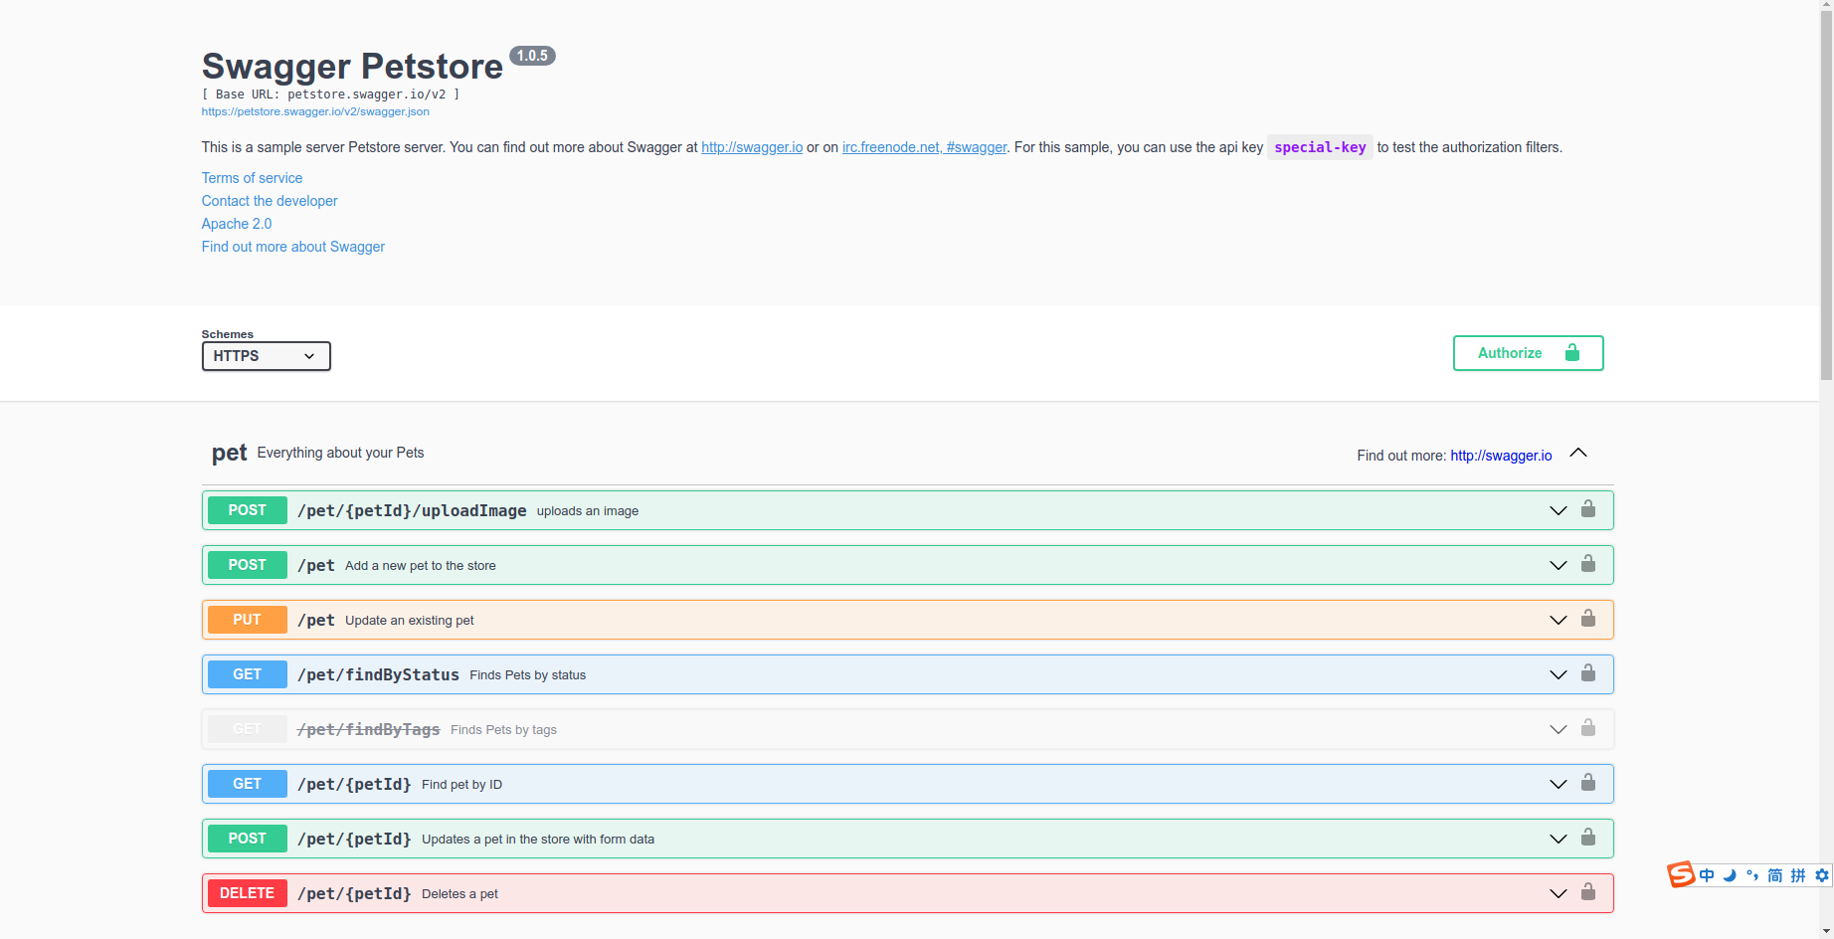
Task: Click the pet tag section title
Action: tap(229, 454)
